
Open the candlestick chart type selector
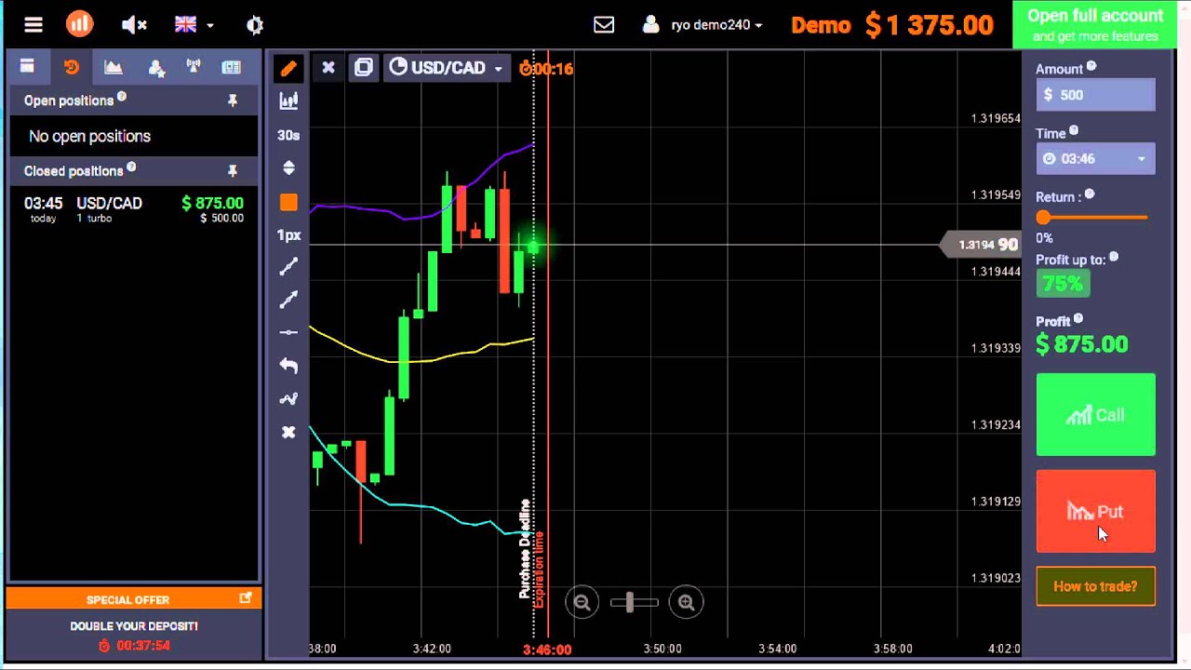(x=288, y=100)
